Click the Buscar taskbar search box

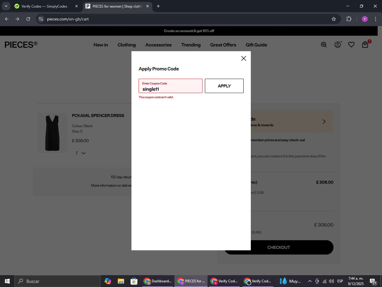57,281
